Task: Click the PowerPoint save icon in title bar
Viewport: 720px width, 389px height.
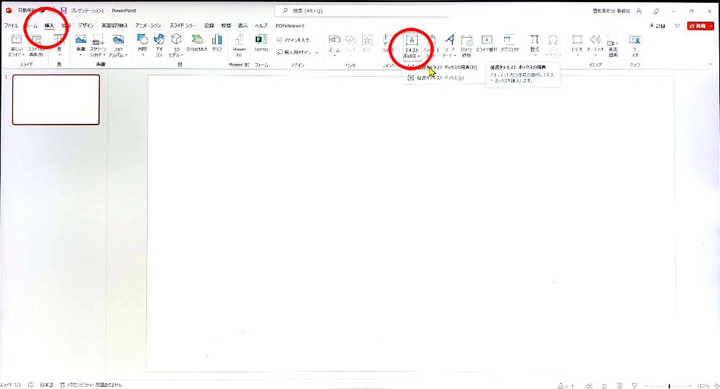Action: tap(64, 10)
